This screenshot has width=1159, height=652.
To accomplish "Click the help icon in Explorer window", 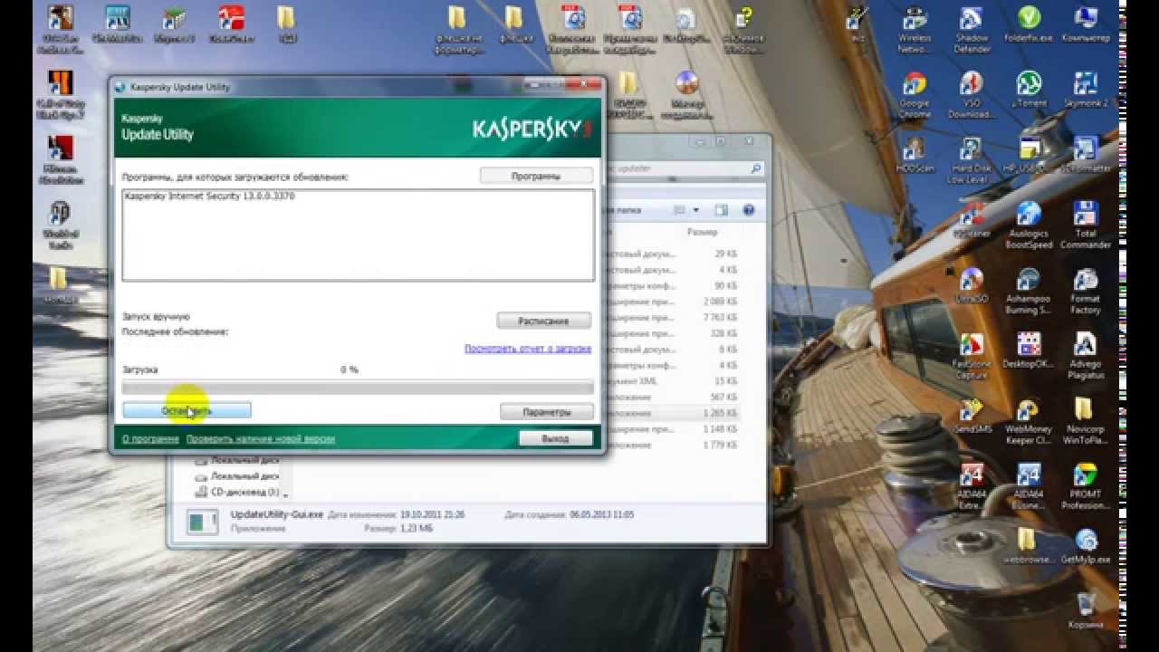I will point(749,210).
